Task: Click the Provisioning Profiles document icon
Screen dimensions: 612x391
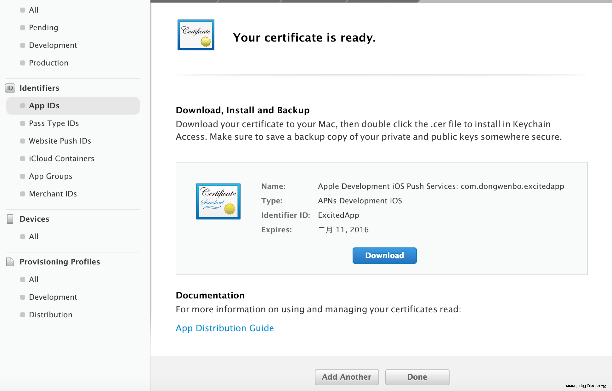Action: pos(9,262)
